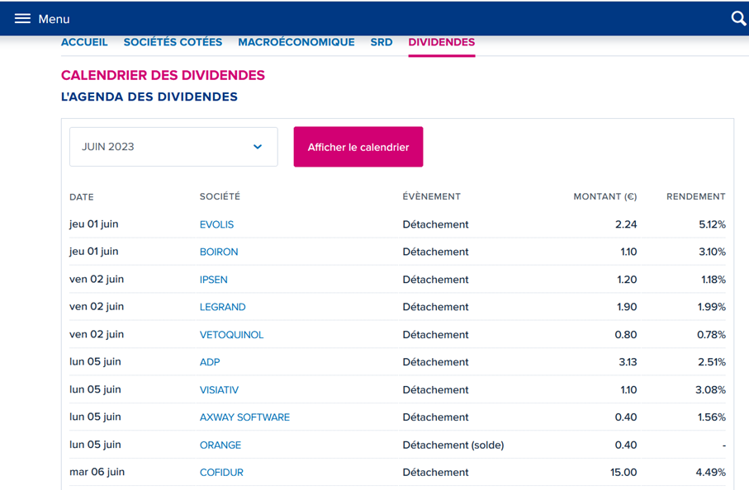749x490 pixels.
Task: Click the L'AGENDA DES DIVIDENDES subheading
Action: 149,97
